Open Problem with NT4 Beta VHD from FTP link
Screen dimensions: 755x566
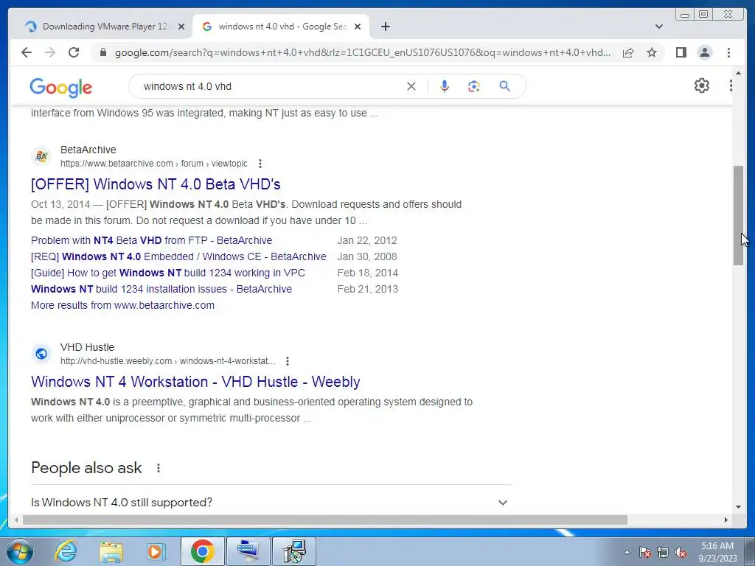point(152,240)
